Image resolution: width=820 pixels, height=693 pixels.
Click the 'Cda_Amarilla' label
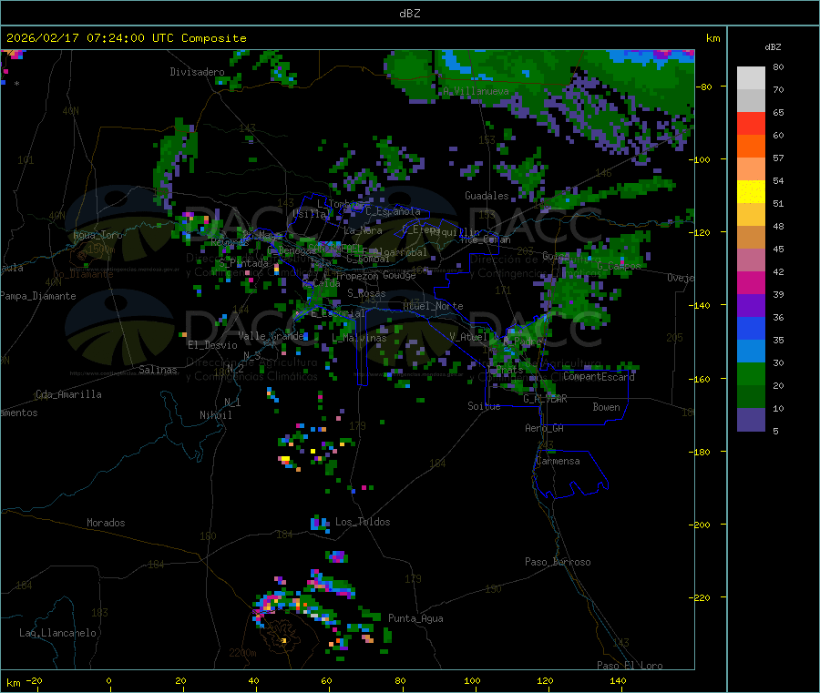click(x=68, y=394)
